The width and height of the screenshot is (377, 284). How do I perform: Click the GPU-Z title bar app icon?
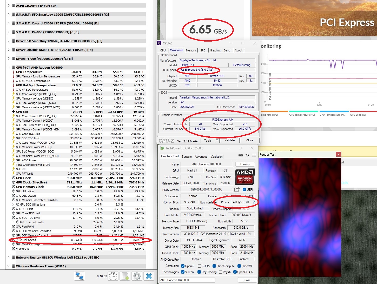coord(162,148)
